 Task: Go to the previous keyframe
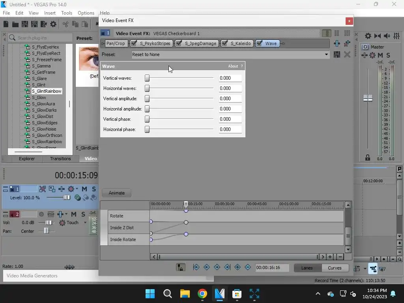(x=207, y=267)
